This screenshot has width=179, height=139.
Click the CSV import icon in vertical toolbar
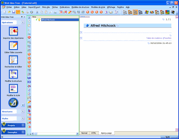click(29, 107)
